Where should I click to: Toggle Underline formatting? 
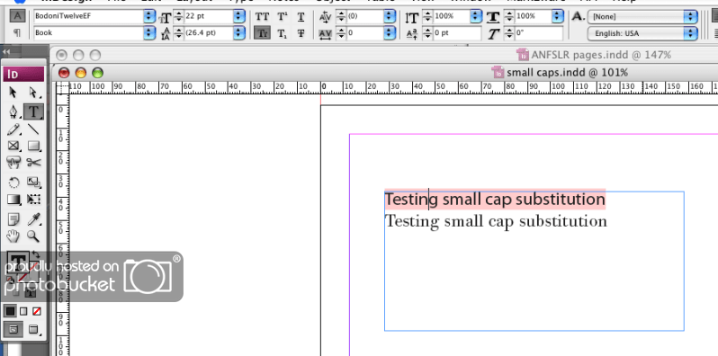[x=301, y=17]
